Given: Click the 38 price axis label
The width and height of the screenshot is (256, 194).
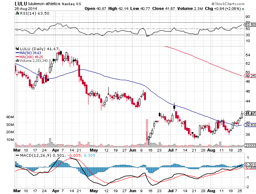Looking at the screenshot, I should pyautogui.click(x=248, y=134).
